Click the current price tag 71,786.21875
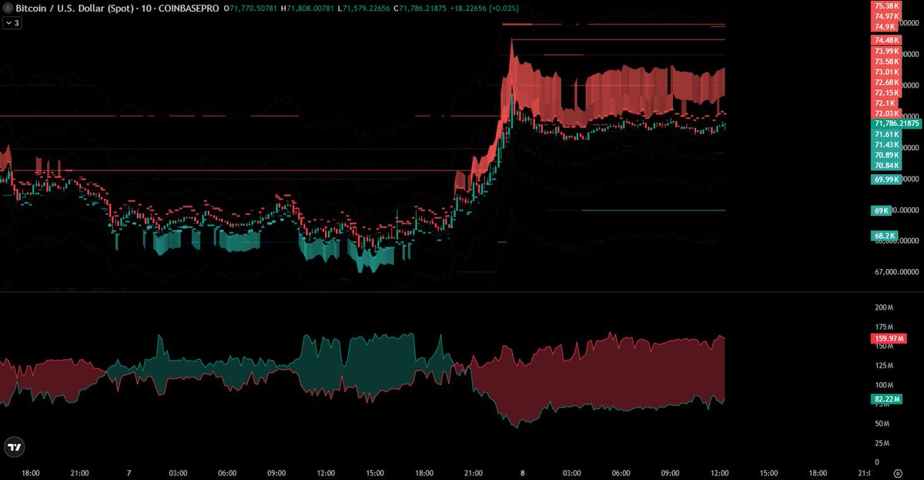 896,123
